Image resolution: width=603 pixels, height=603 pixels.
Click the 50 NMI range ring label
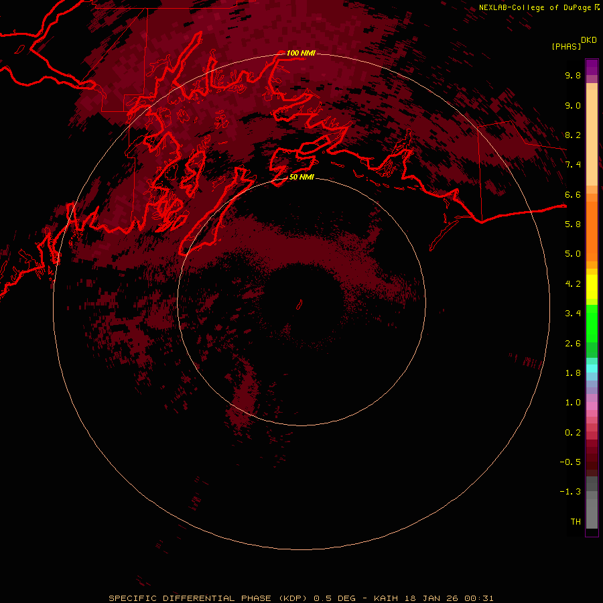pyautogui.click(x=301, y=177)
